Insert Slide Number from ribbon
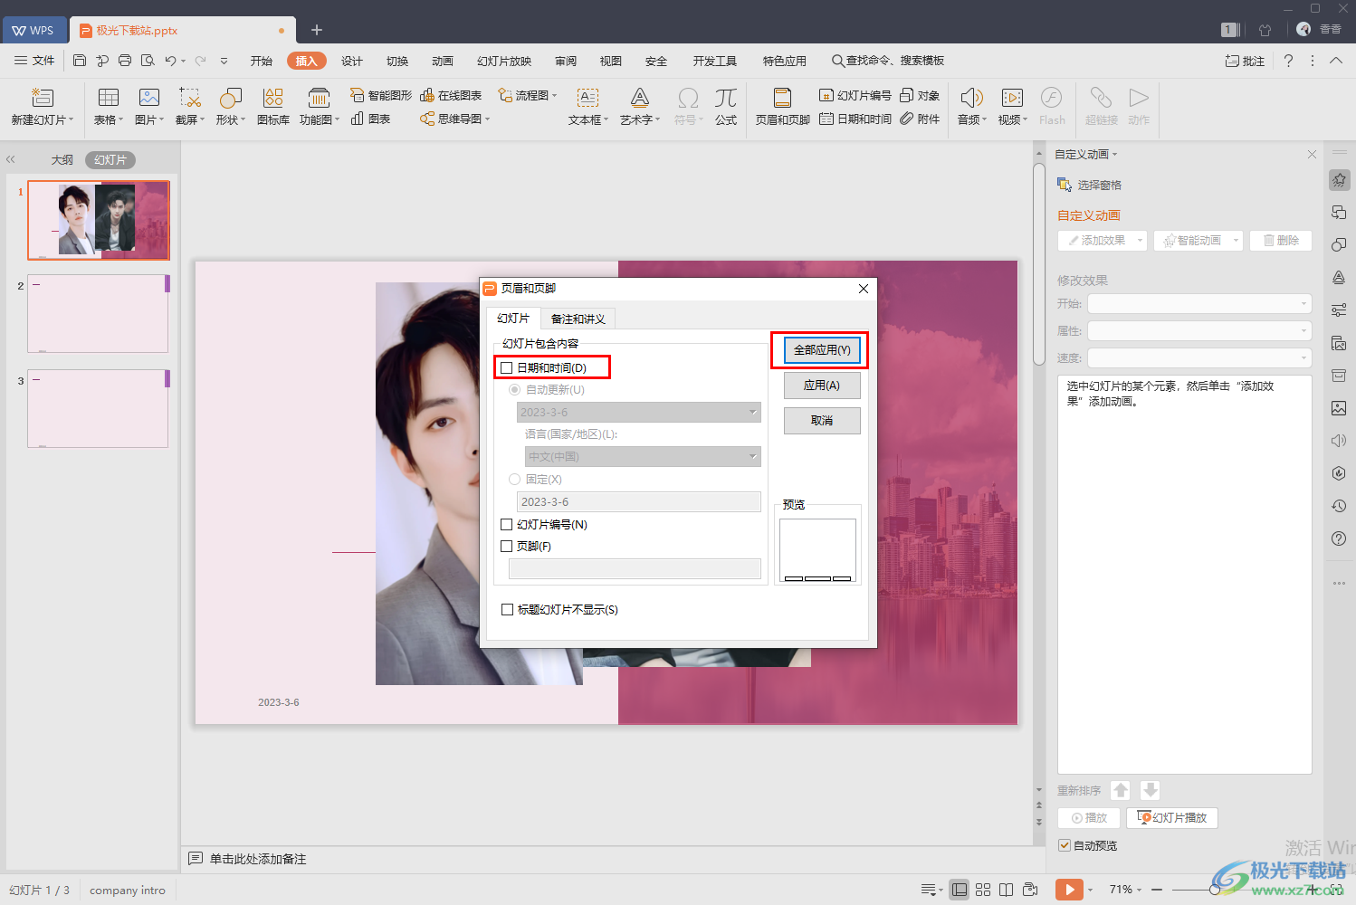The height and width of the screenshot is (905, 1356). [855, 95]
